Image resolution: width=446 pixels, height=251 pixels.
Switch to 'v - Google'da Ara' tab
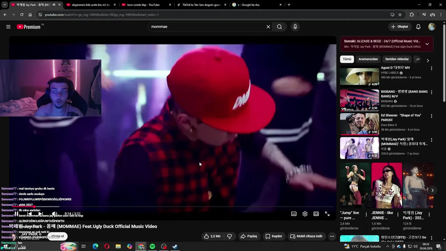coord(257,5)
